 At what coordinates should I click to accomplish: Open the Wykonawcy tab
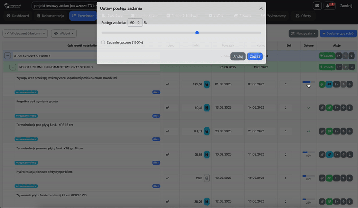coord(273,16)
